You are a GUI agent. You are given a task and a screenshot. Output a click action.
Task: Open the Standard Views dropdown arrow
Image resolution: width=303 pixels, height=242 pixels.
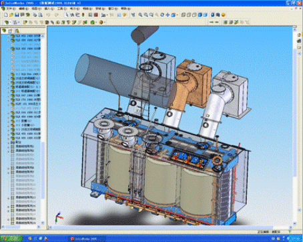pos(177,15)
